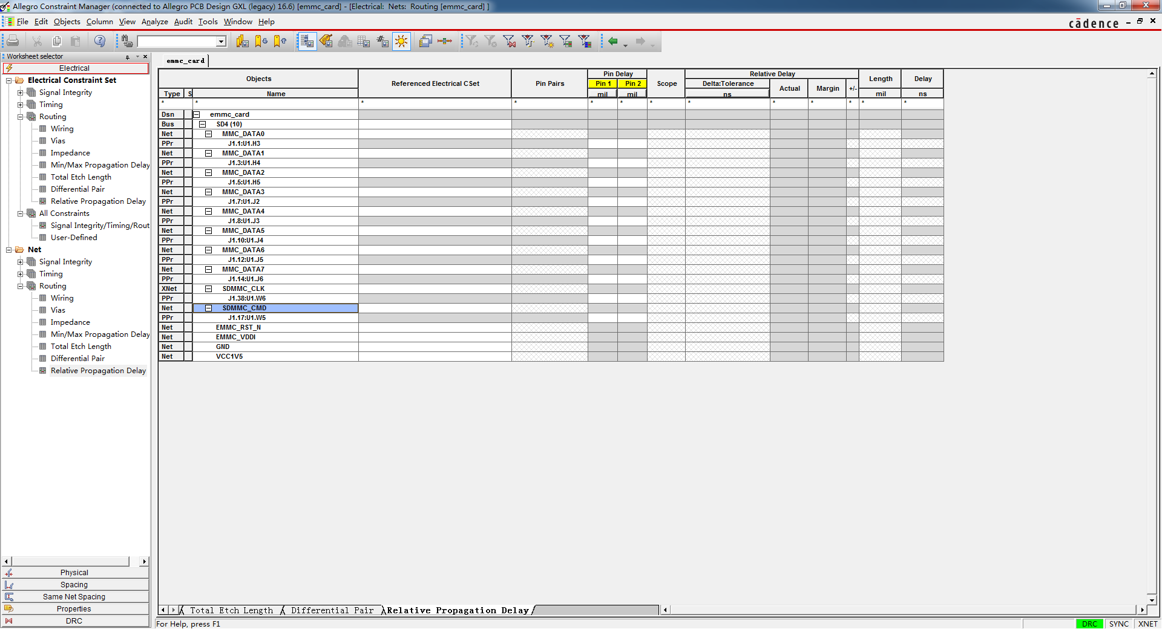Image resolution: width=1162 pixels, height=629 pixels.
Task: Click the gray forward arrow icon
Action: (x=640, y=41)
